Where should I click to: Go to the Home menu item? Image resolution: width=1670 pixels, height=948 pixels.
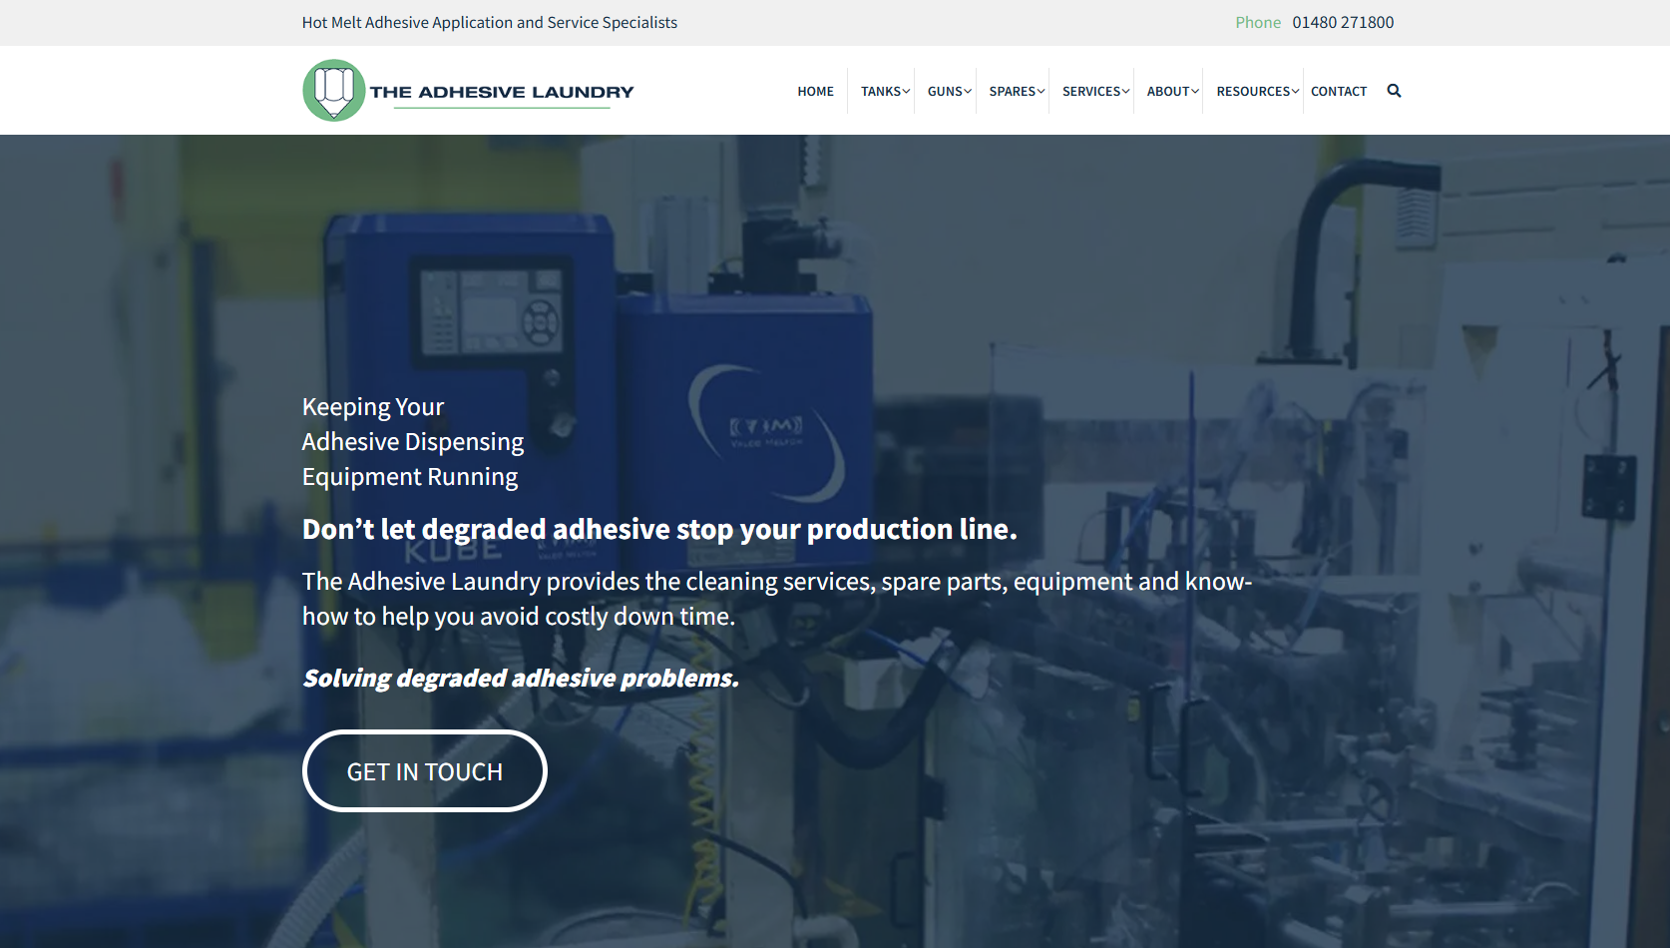(815, 92)
